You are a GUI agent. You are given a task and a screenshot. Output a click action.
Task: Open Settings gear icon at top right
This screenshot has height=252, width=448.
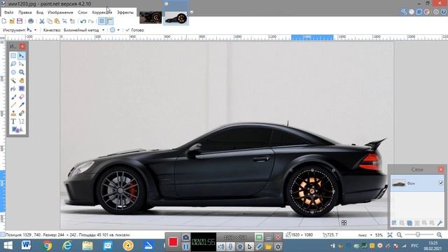tap(436, 12)
